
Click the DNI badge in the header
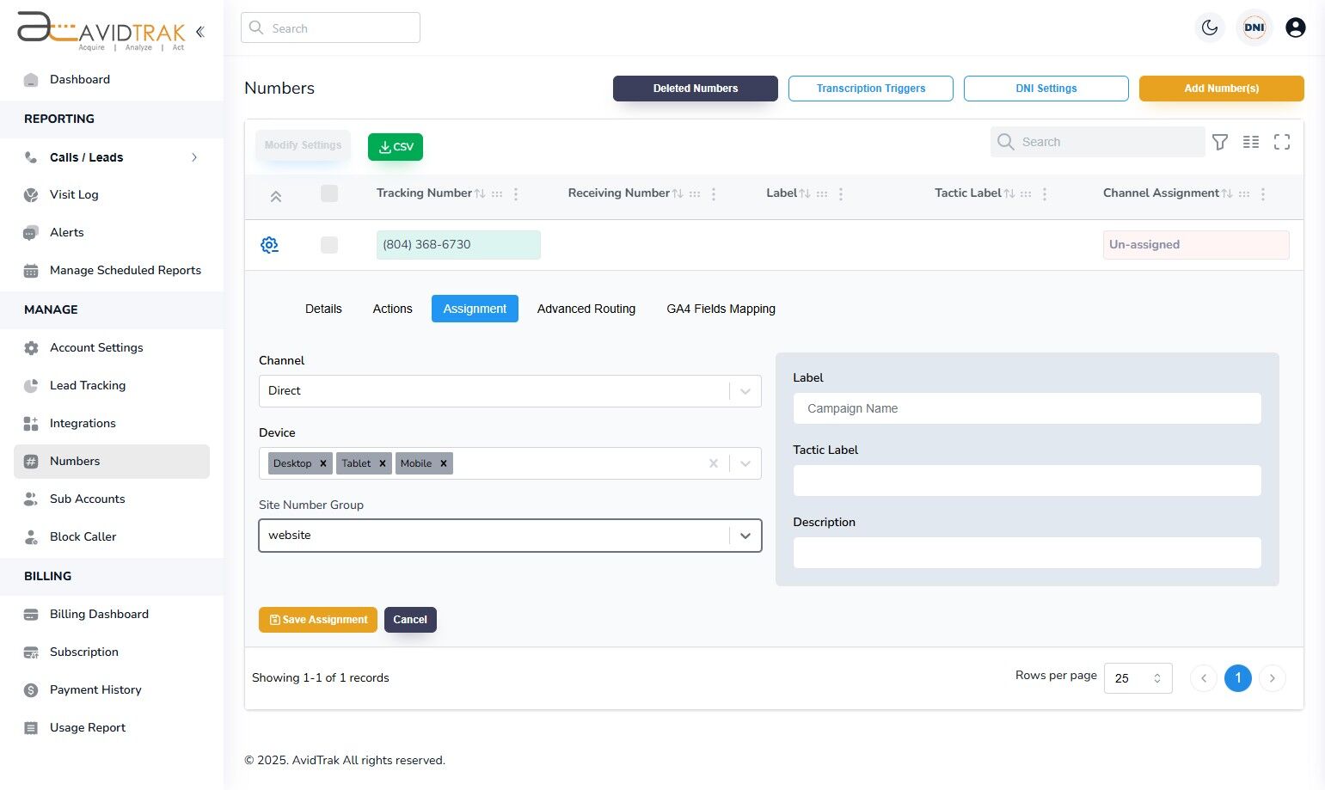point(1254,27)
